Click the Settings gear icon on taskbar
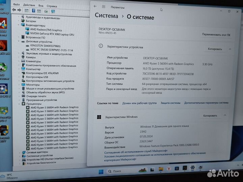The width and height of the screenshot is (243, 182). point(193,168)
